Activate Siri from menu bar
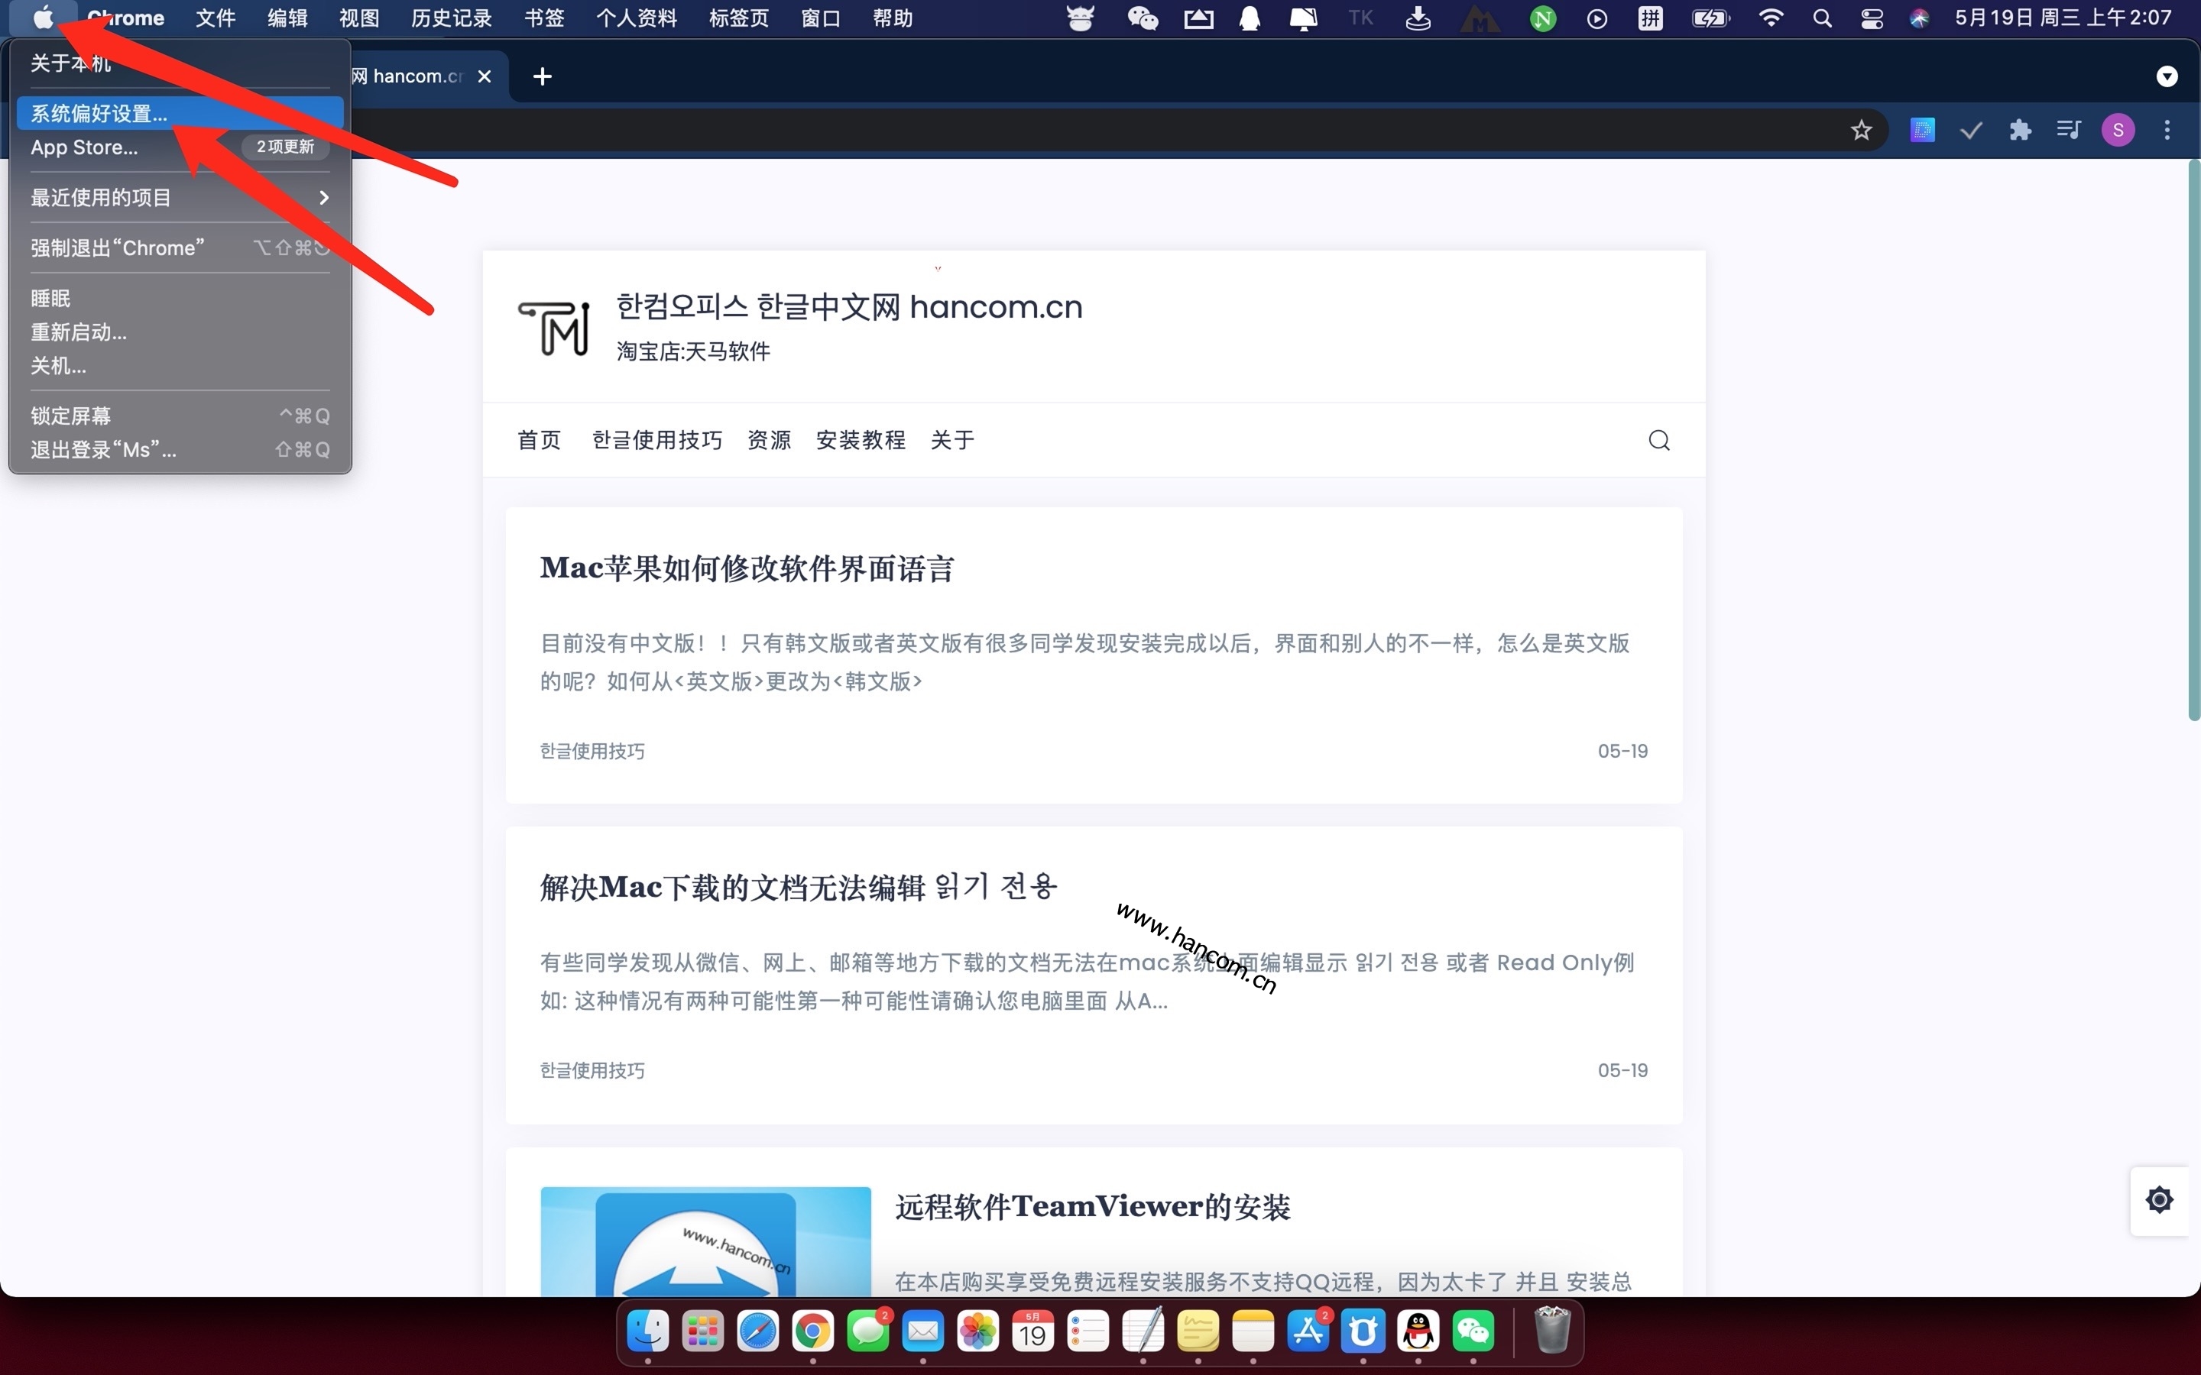 [x=1919, y=18]
